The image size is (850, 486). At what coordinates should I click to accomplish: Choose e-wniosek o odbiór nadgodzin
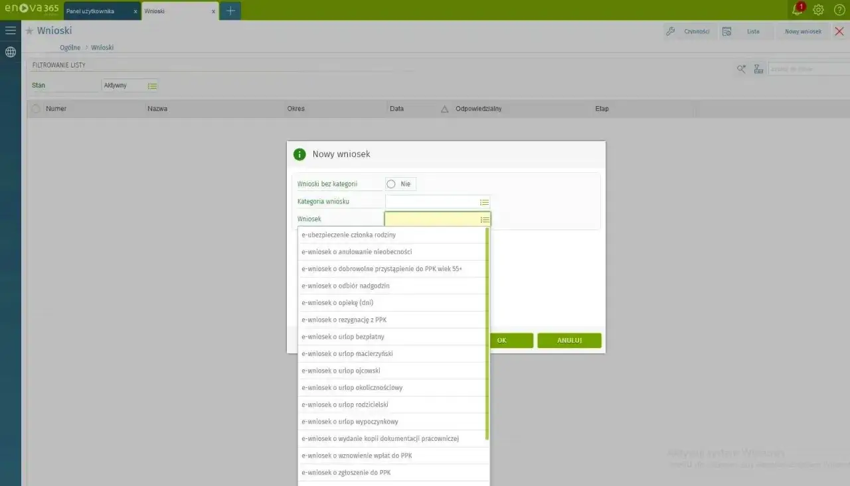(393, 286)
